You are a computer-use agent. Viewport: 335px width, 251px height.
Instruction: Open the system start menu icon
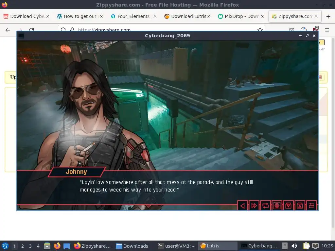pos(5,246)
